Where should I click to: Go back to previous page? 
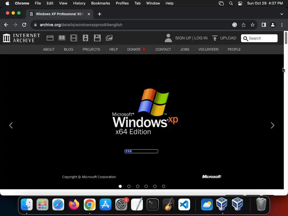pos(6,25)
